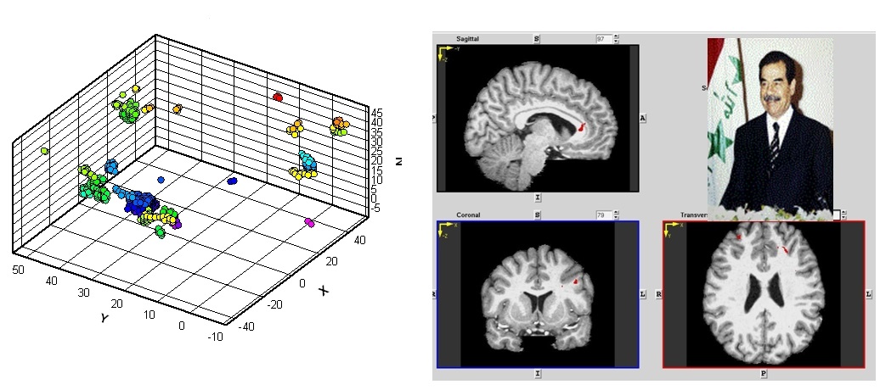The image size is (880, 390).
Task: Increase the Sagittal slice number with up arrow
Action: (616, 36)
